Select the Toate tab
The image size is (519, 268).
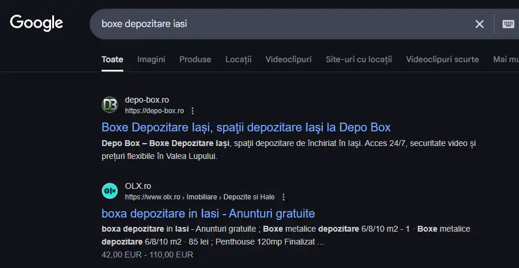coord(112,59)
